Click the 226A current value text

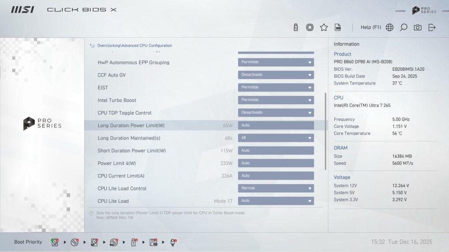227,176
